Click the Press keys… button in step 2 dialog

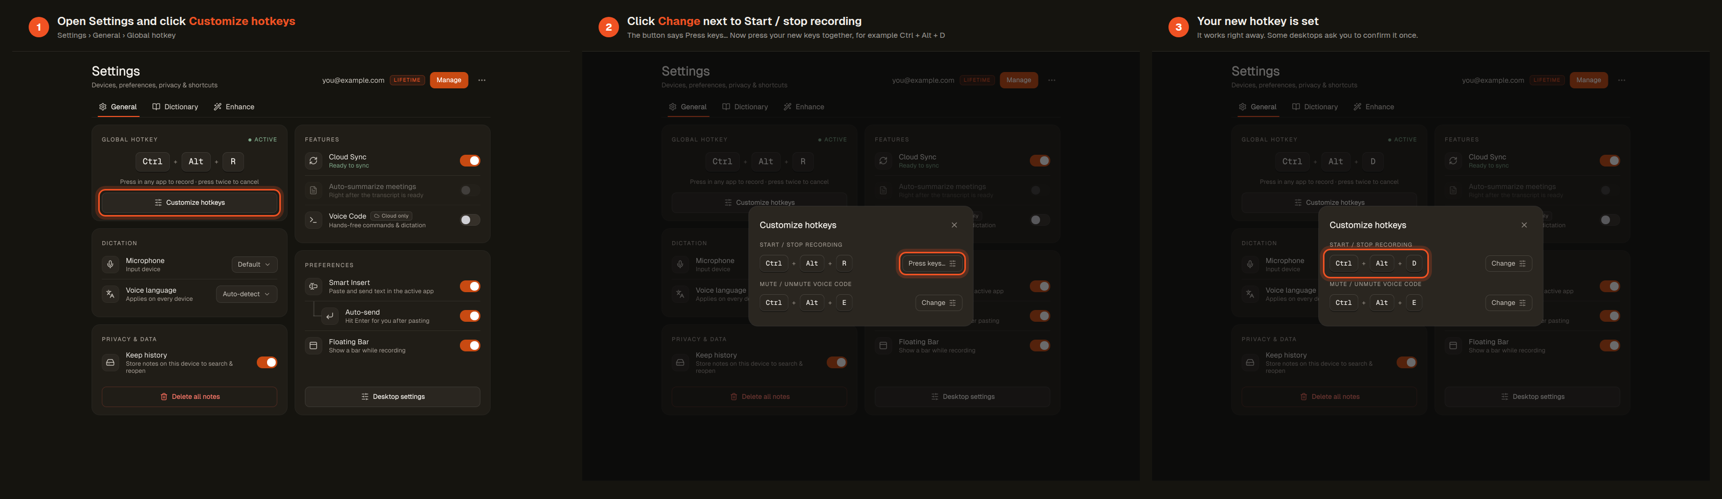click(x=932, y=264)
